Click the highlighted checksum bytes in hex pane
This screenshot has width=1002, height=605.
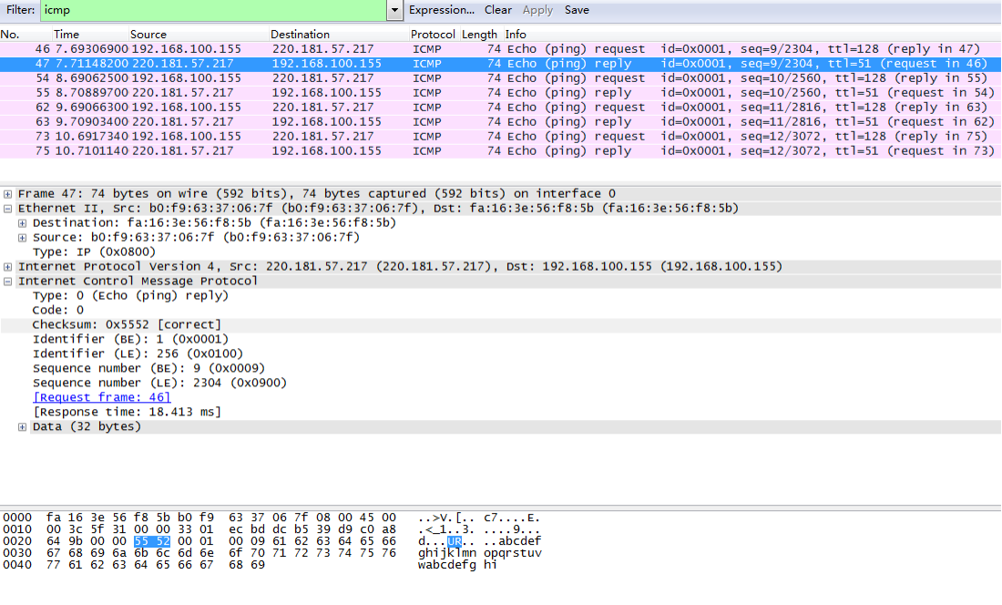pyautogui.click(x=150, y=540)
